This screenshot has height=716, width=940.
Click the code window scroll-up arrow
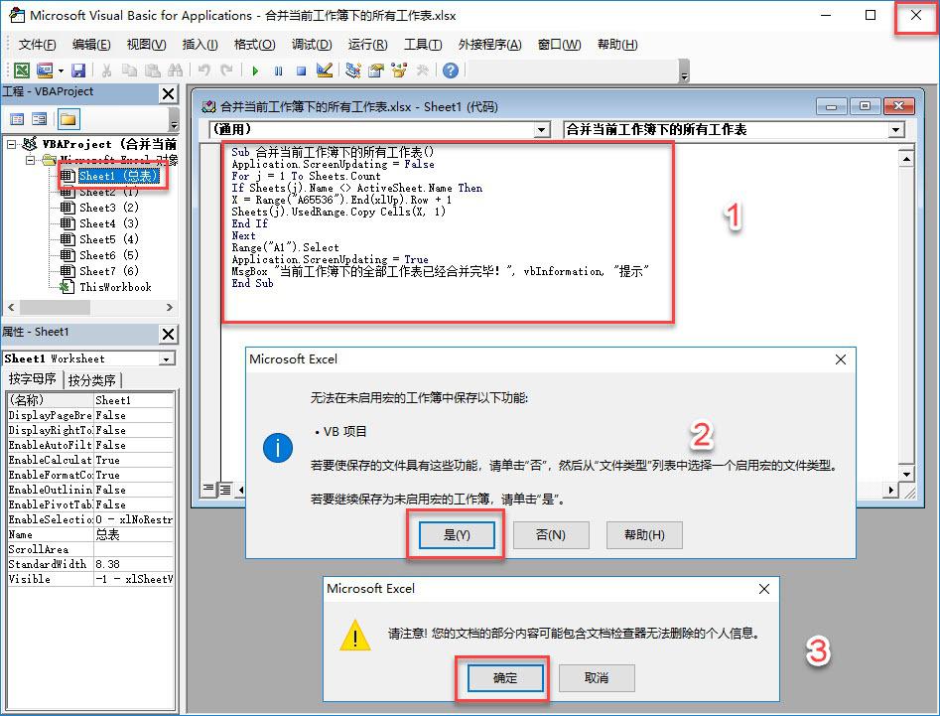point(906,158)
